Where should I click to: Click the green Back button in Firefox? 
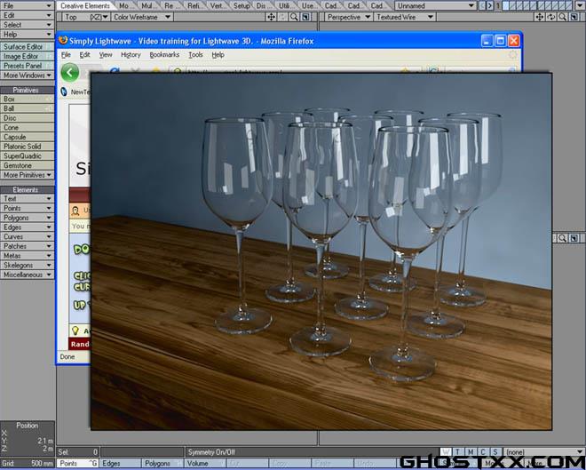(70, 72)
